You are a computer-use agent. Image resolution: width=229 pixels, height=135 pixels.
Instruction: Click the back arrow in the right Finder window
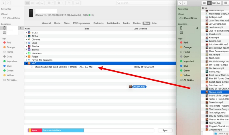180,3
